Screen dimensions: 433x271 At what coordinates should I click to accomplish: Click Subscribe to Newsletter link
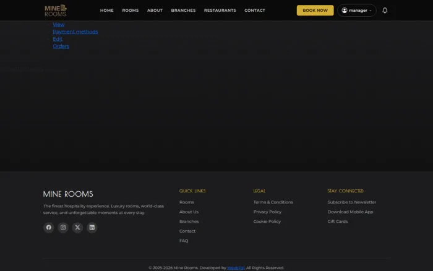[352, 202]
